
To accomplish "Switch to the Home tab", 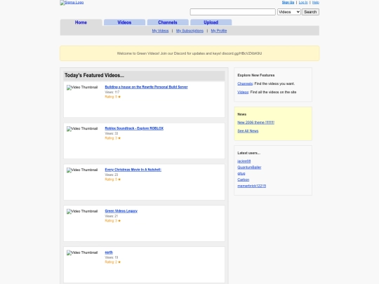I will [81, 22].
